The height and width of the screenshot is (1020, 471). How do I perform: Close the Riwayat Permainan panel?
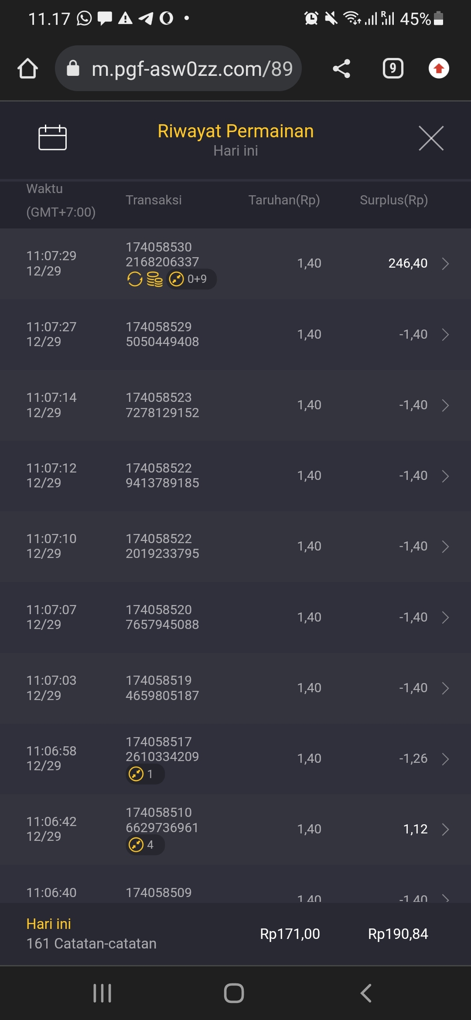tap(431, 138)
